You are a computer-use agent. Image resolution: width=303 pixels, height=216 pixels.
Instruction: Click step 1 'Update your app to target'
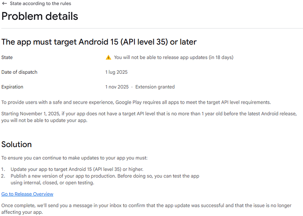point(77,169)
